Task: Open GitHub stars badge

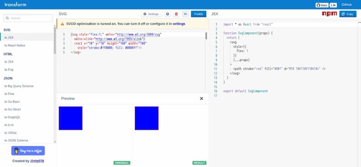Action: (x=326, y=5)
